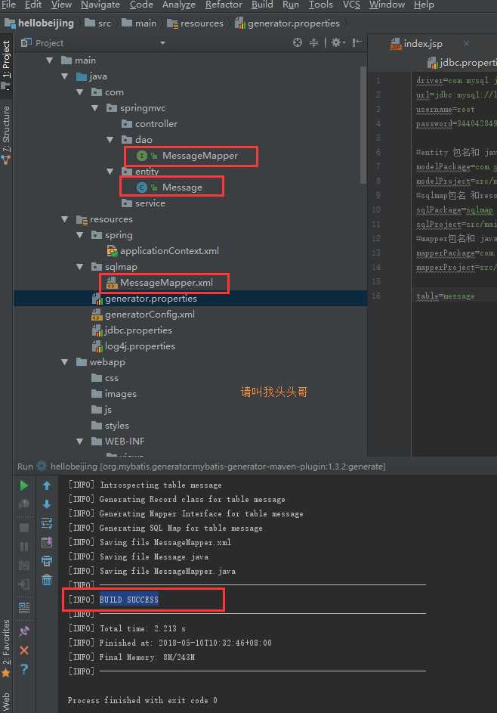The width and height of the screenshot is (497, 713).
Task: Pin the Run tab
Action: 24,631
